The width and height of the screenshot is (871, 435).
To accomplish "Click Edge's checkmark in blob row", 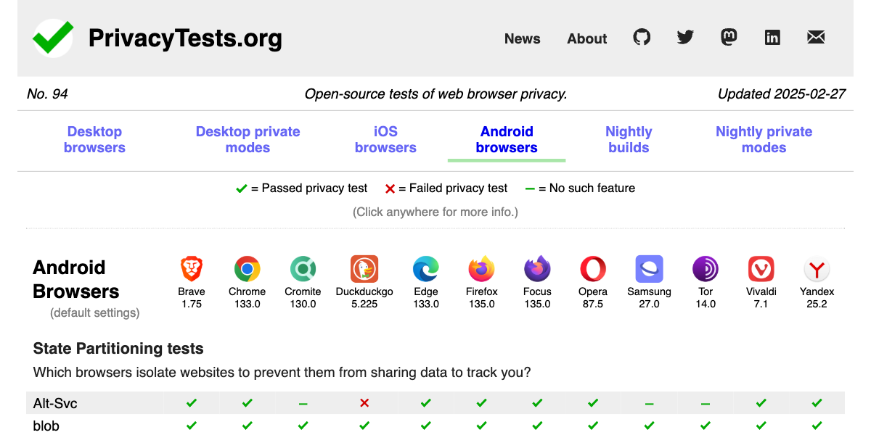I will click(x=426, y=426).
